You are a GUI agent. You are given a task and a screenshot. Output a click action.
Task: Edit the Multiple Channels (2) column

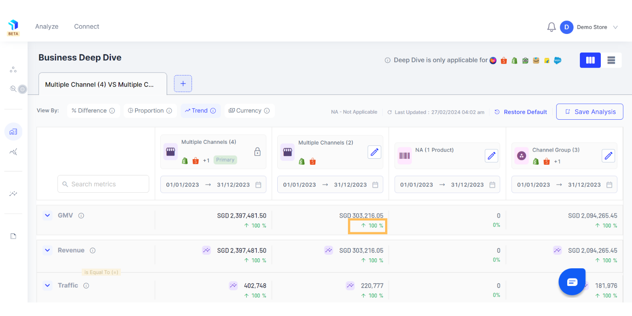click(374, 152)
